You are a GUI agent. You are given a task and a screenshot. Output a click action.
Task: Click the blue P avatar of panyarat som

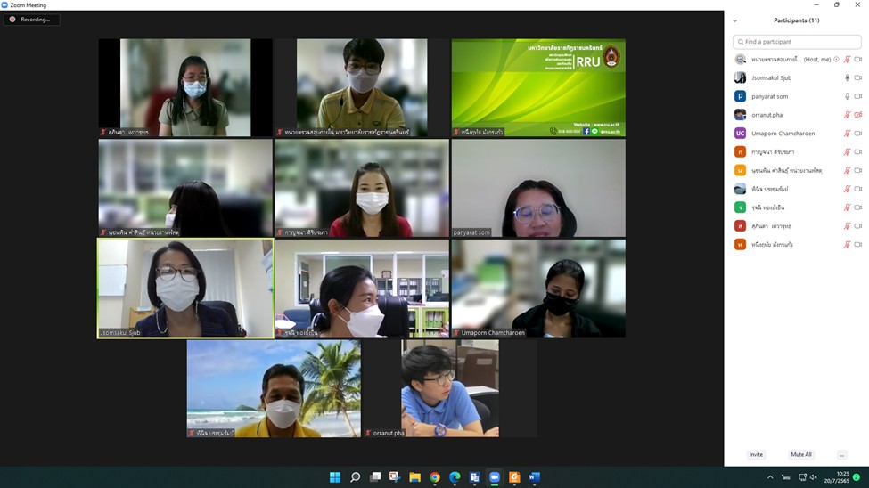point(740,96)
